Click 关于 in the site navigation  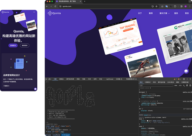(x=140, y=13)
